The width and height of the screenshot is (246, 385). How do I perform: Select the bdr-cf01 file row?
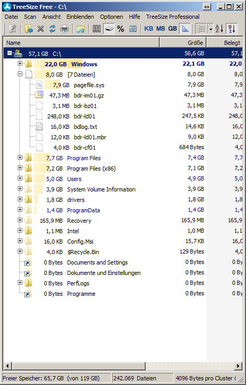pos(123,148)
